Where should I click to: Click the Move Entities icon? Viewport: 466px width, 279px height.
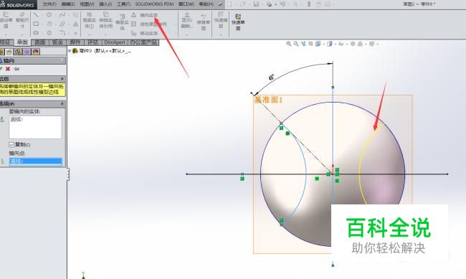pyautogui.click(x=134, y=33)
